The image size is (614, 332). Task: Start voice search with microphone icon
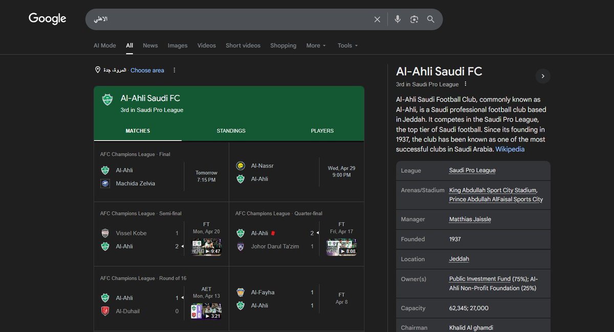click(398, 19)
